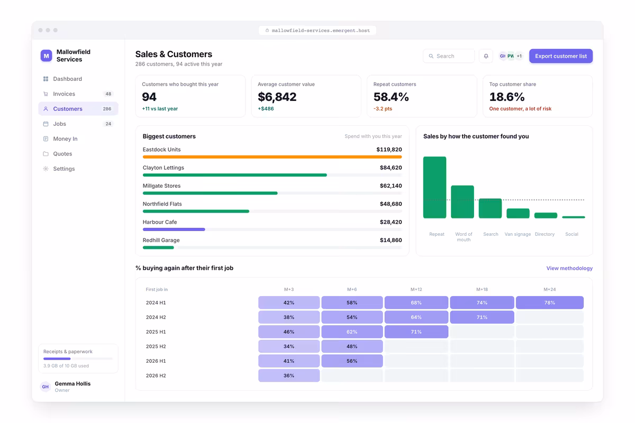
Task: Click the 2024 H2 M+18 71% cell
Action: click(482, 317)
